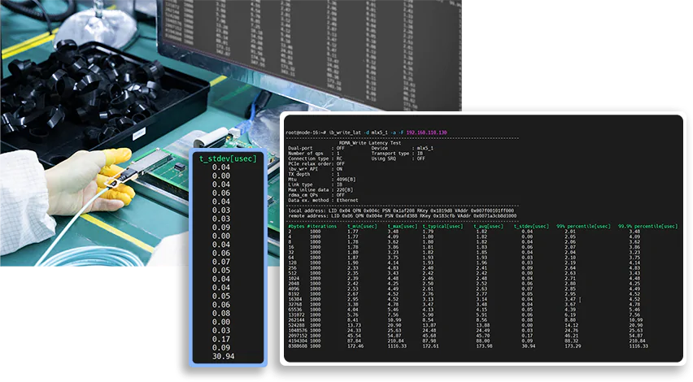Click the t_stdev[usec] header in the zoomed callout

(x=228, y=158)
